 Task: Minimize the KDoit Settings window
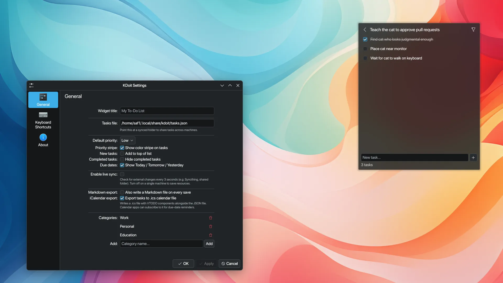click(x=222, y=85)
